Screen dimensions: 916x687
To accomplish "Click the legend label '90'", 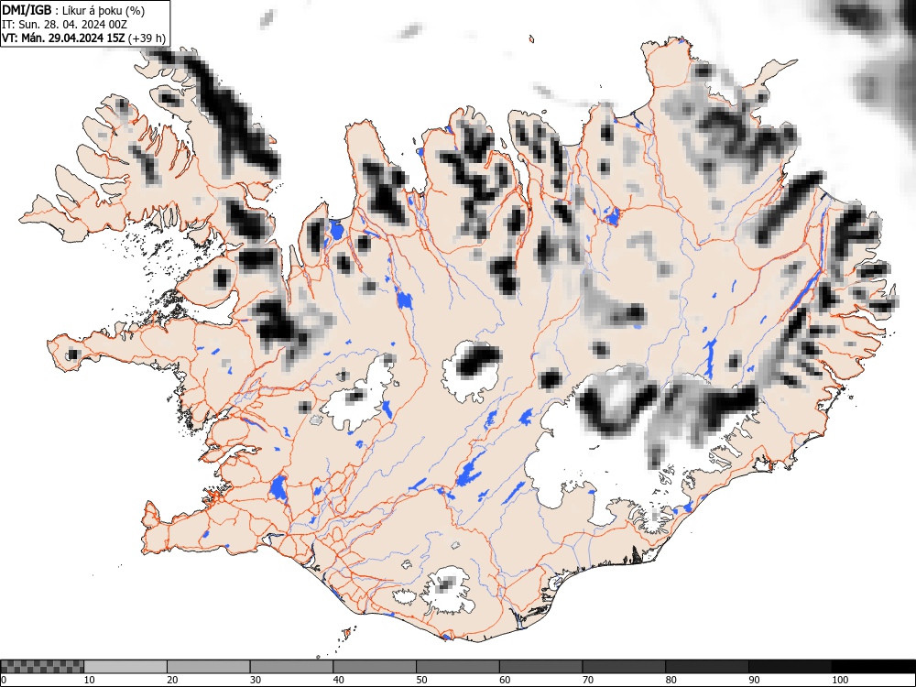I will coord(754,680).
